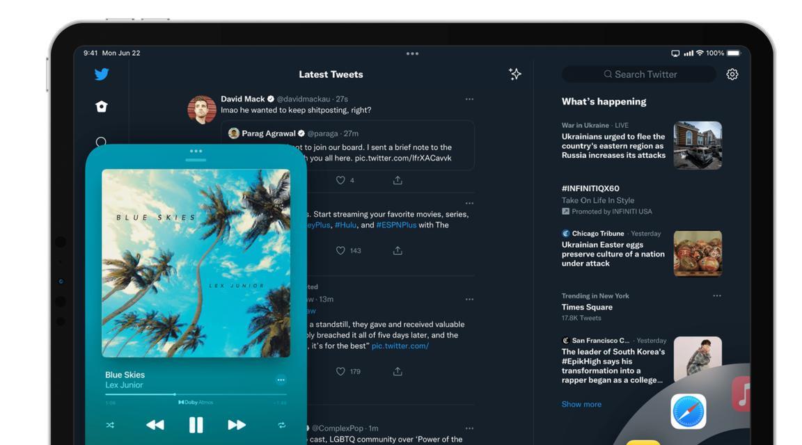802x445 pixels.
Task: Open David Mack's profile picture
Action: click(201, 109)
